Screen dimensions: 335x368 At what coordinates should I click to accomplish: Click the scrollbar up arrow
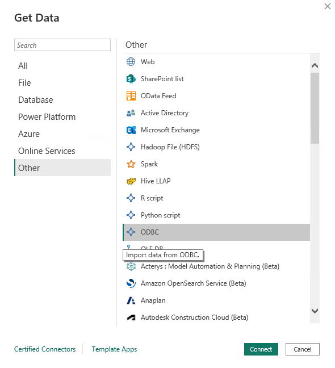[315, 66]
